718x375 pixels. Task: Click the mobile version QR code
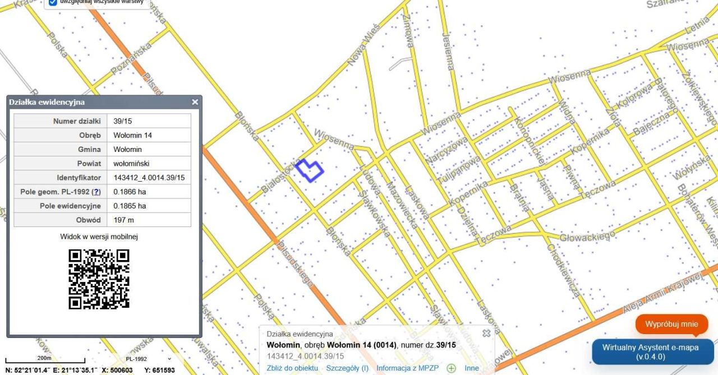(99, 279)
